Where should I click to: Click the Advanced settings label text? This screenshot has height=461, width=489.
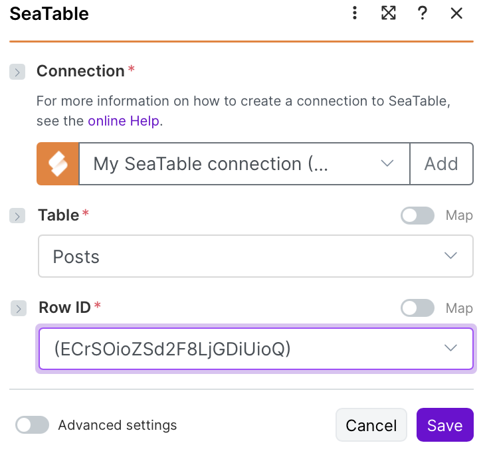point(118,425)
